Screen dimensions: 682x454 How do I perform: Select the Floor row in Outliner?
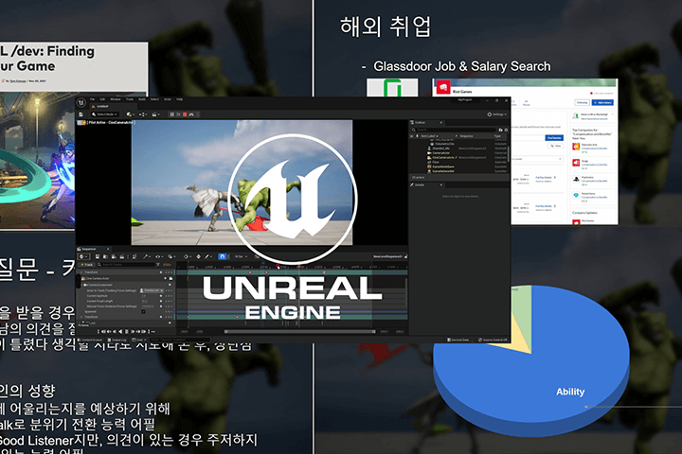458,162
